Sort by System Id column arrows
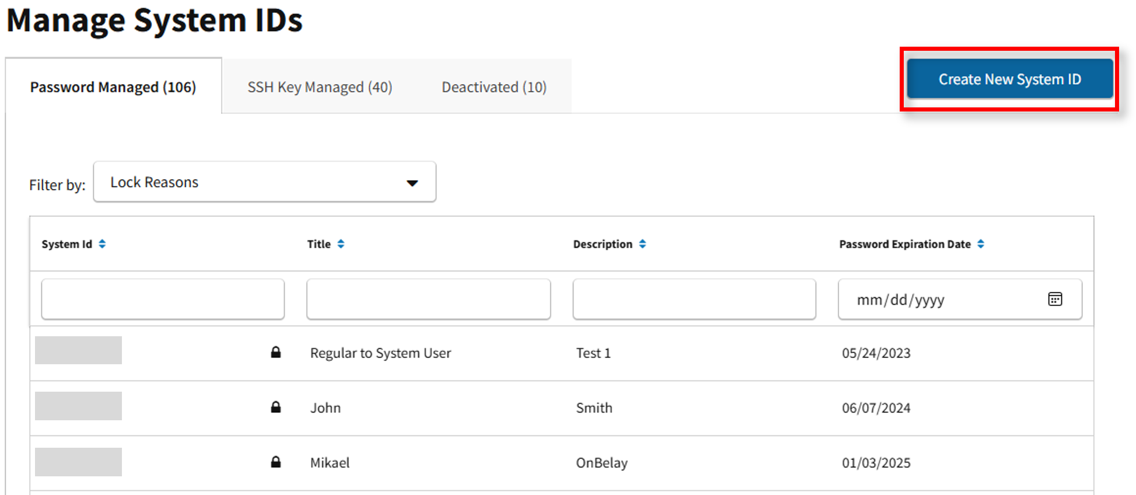Viewport: 1136px width, 495px height. click(x=102, y=244)
